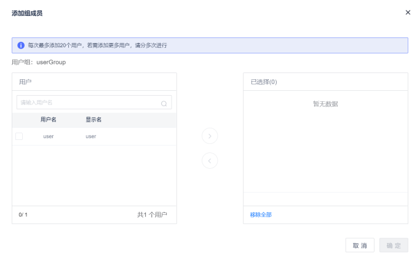Click the 用户名 column header
The width and height of the screenshot is (420, 264).
point(49,120)
